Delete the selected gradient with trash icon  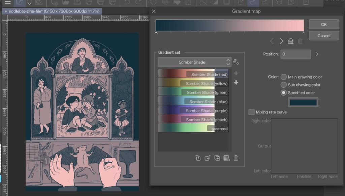pyautogui.click(x=236, y=158)
